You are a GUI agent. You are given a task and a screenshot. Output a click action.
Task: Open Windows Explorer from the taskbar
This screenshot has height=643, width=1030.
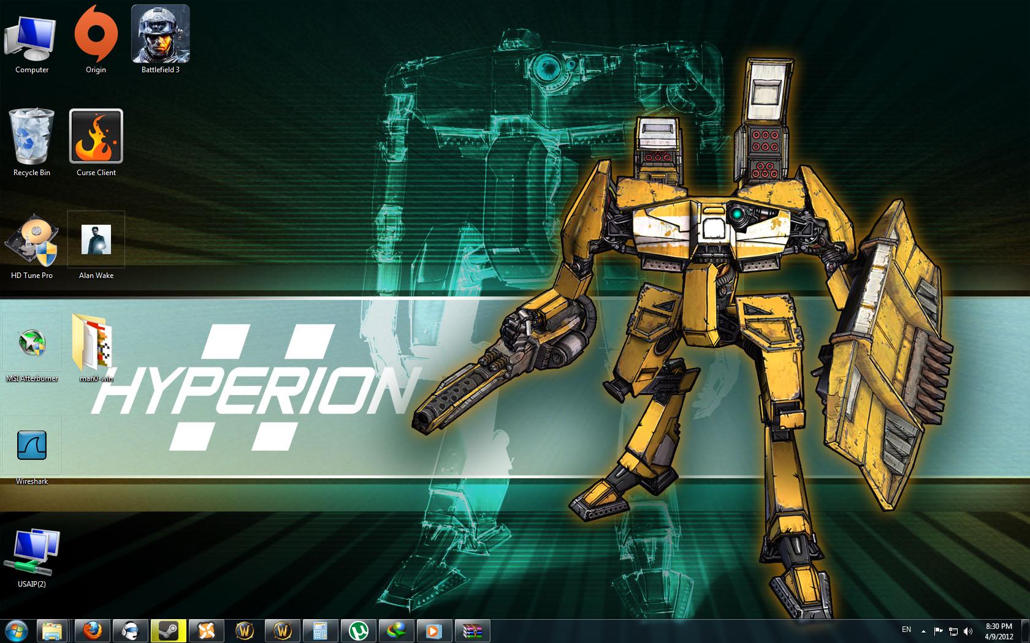[x=53, y=631]
